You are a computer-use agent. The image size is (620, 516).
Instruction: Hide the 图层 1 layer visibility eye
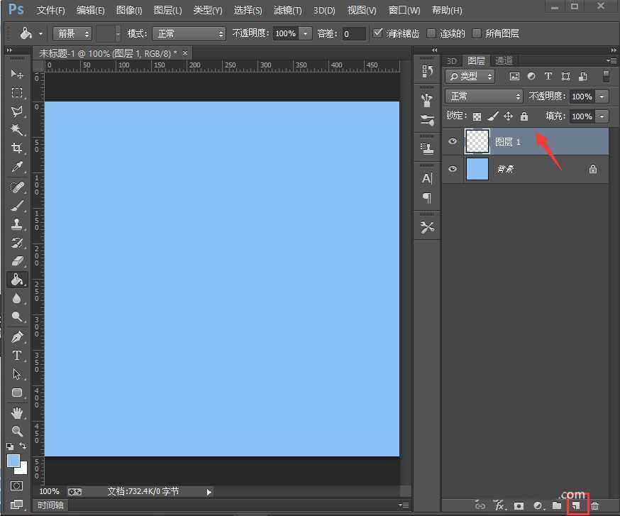pyautogui.click(x=453, y=142)
